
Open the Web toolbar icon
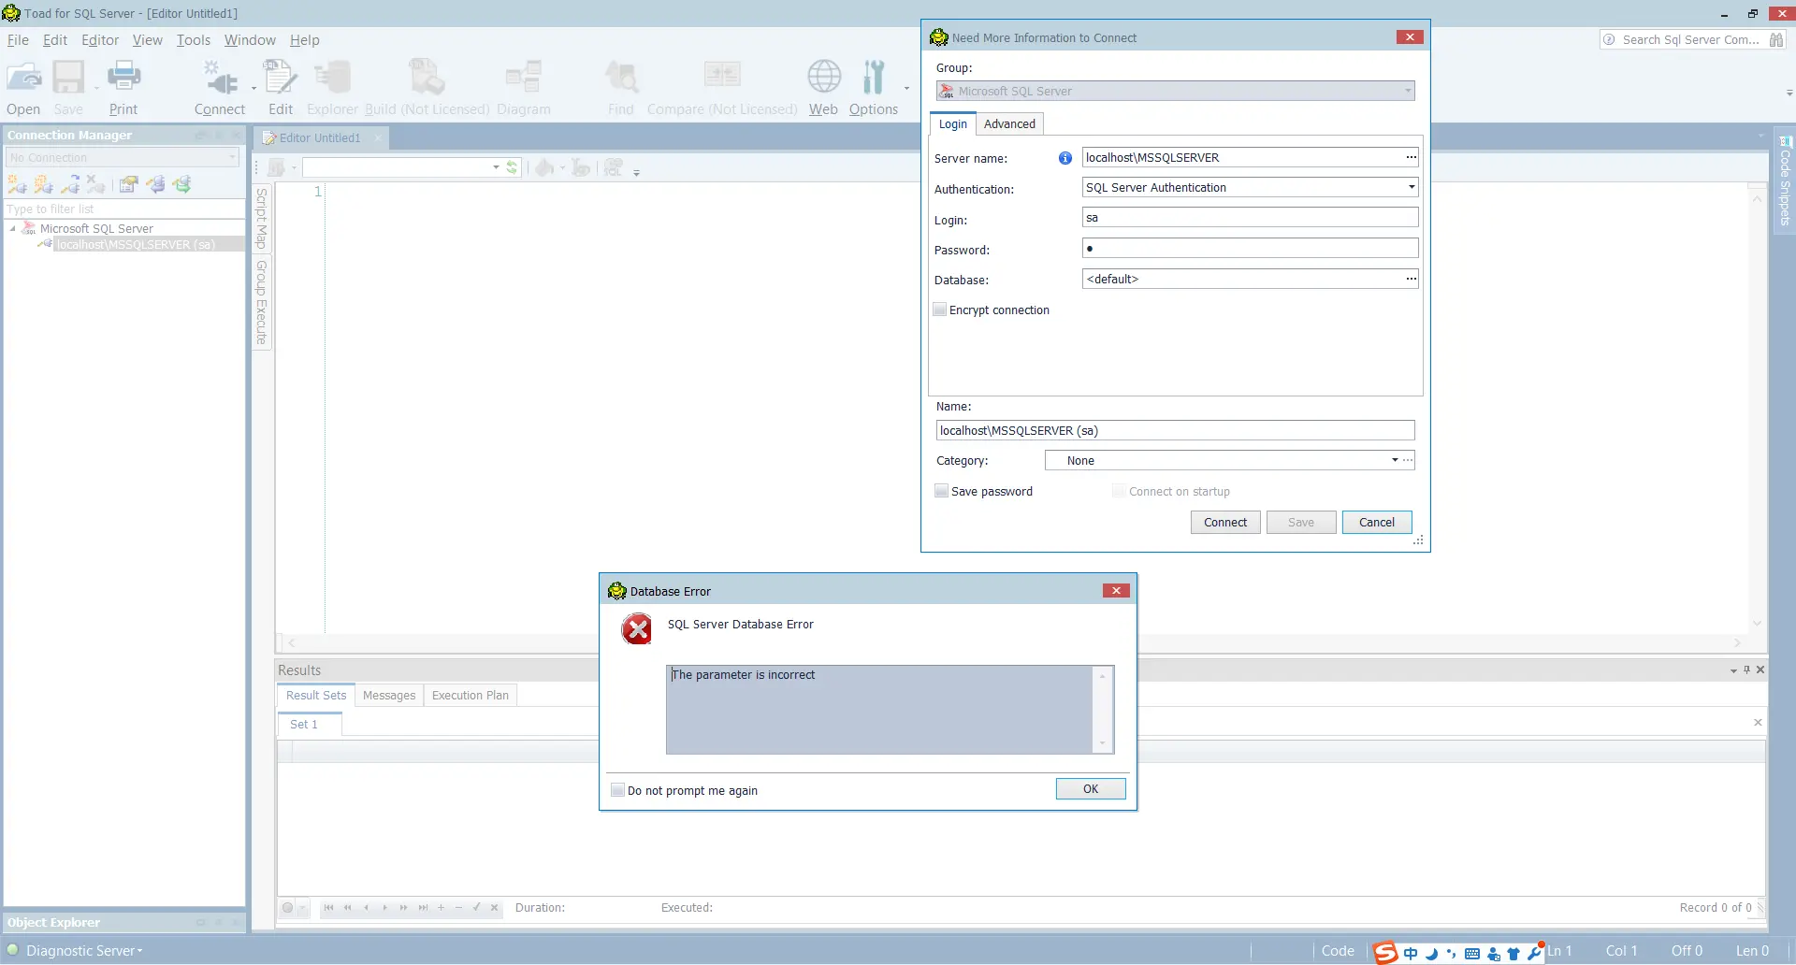tap(824, 78)
